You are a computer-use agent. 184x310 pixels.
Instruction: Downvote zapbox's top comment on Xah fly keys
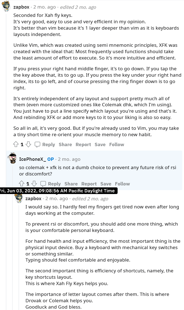(28, 144)
